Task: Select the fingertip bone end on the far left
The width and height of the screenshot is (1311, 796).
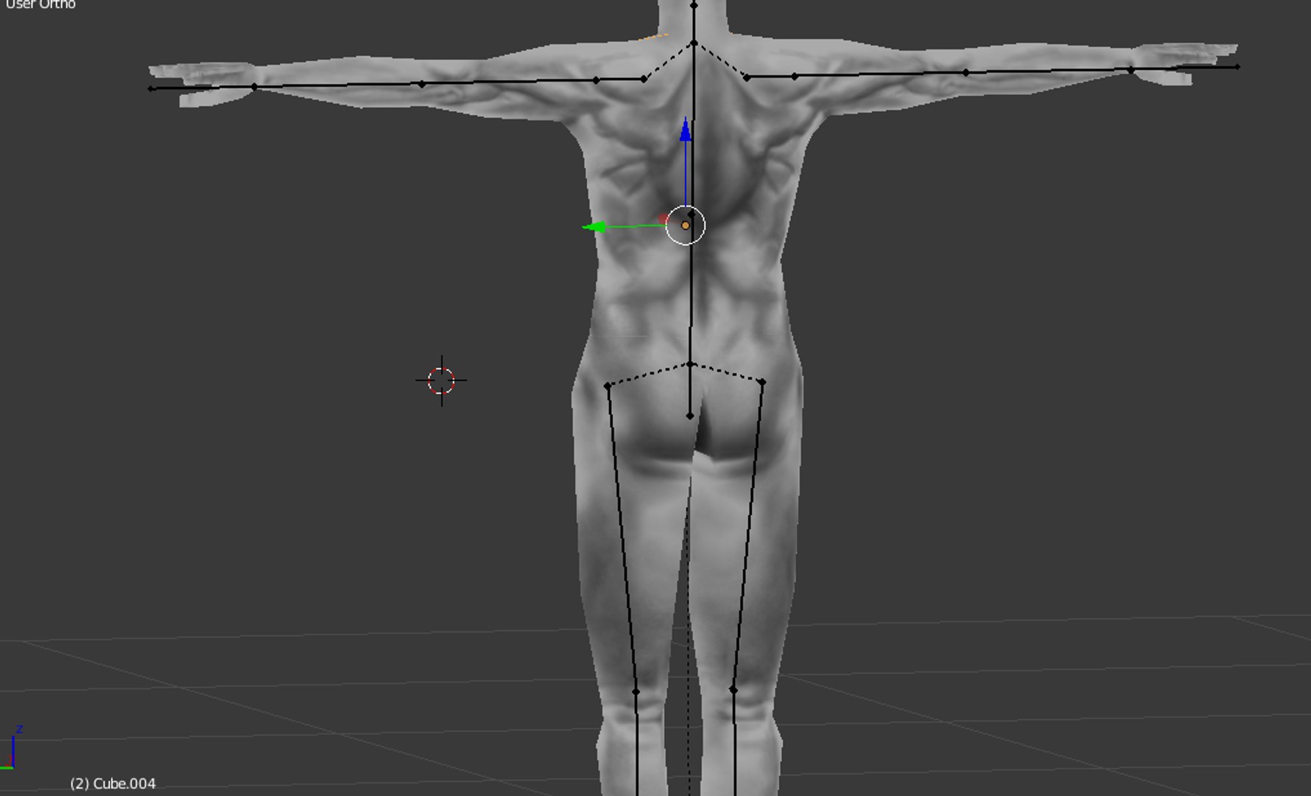Action: click(x=151, y=88)
